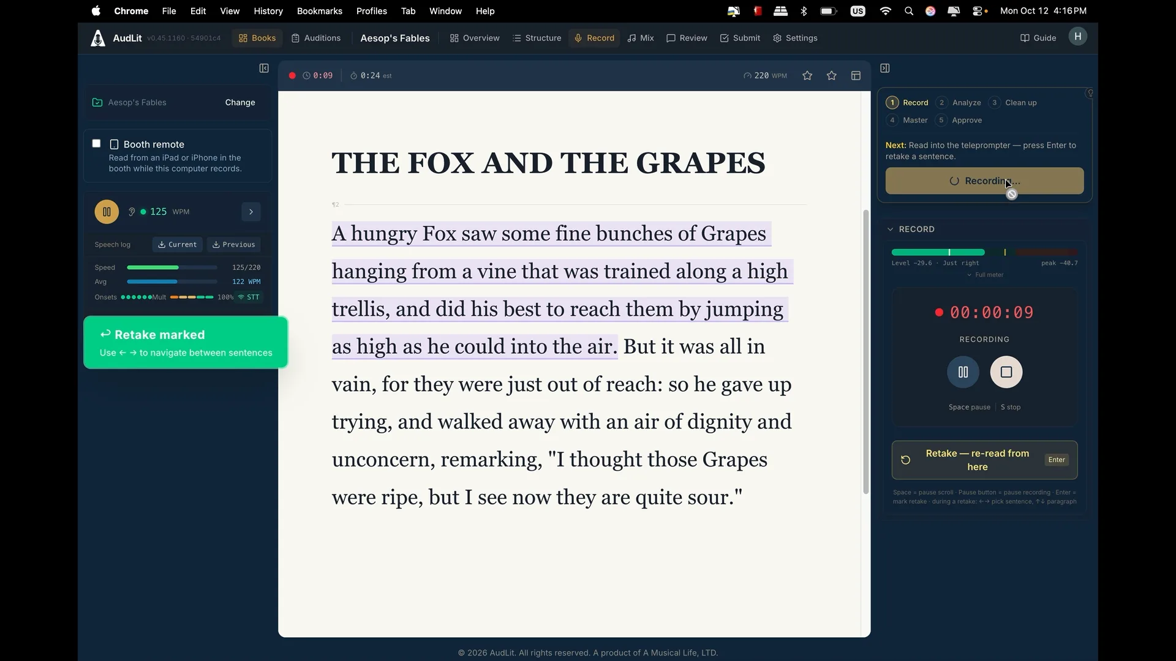Click Change next to Aesop's Fables
Screen dimensions: 1176x661
[x=240, y=102]
